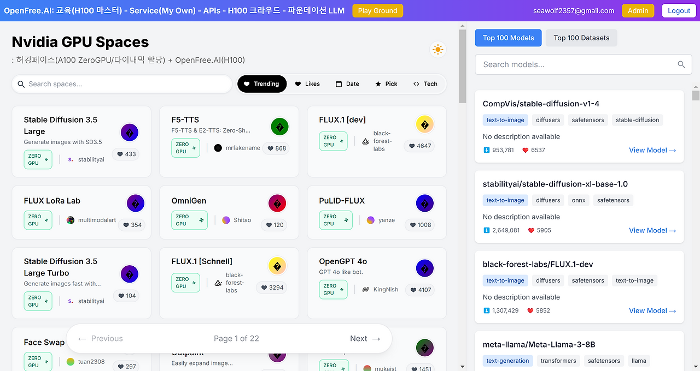Click the KingNish author icon
The image size is (700, 371).
point(366,290)
